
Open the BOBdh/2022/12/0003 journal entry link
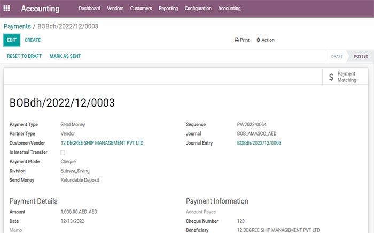coord(259,143)
